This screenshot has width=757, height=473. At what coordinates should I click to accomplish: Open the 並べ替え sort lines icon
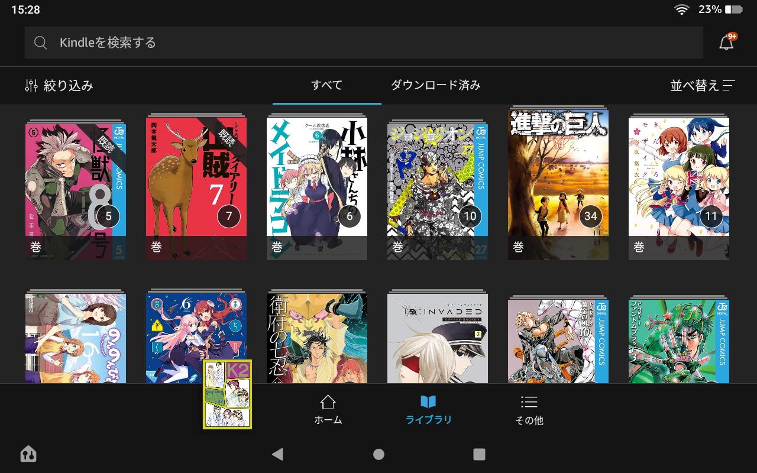pyautogui.click(x=729, y=86)
